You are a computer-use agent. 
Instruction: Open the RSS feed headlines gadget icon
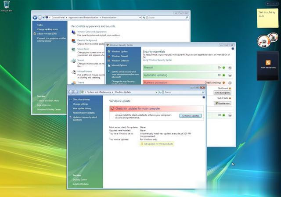point(268,62)
